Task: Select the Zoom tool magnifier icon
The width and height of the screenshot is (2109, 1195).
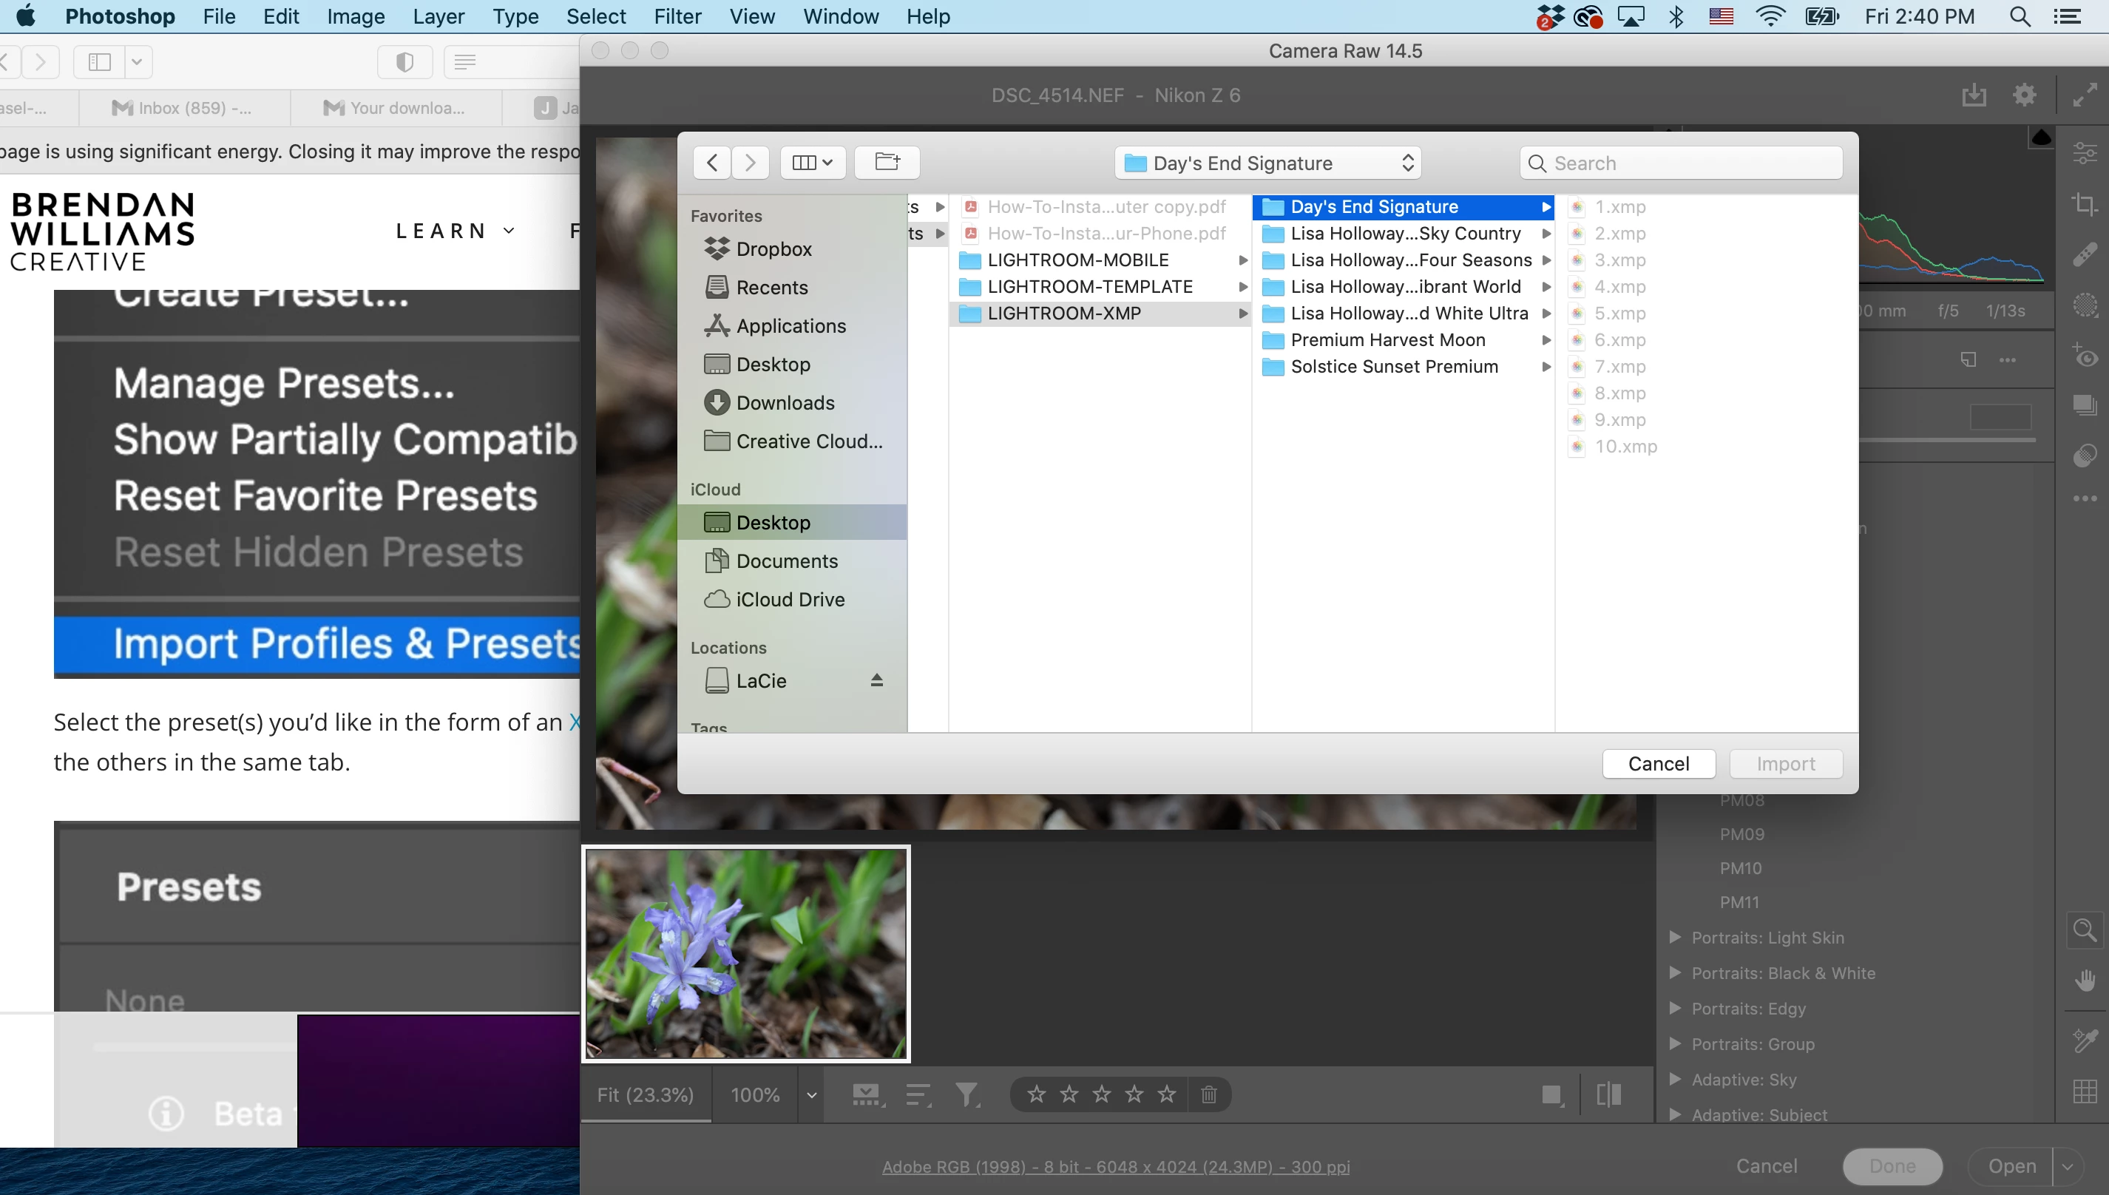Action: 2085,930
